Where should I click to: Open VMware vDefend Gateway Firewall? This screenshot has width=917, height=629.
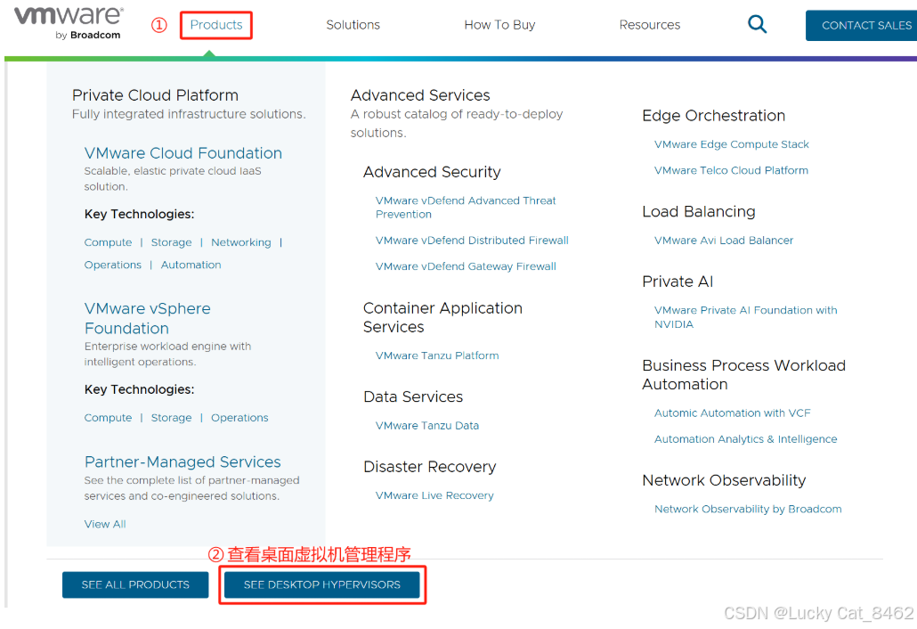pos(466,266)
